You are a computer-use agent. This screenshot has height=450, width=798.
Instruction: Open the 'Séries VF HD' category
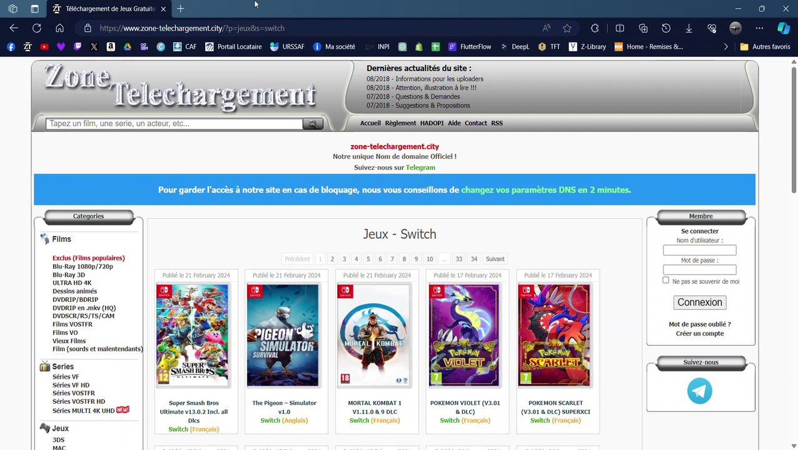click(x=71, y=385)
